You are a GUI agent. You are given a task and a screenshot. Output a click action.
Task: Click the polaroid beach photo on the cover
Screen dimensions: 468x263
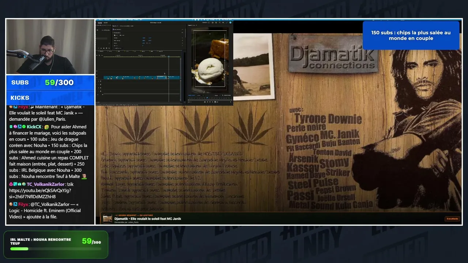coord(253,66)
